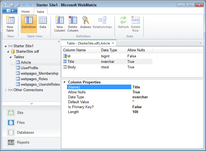Click the bigint data type cell
Image resolution: width=206 pixels, height=151 pixels.
pyautogui.click(x=105, y=56)
